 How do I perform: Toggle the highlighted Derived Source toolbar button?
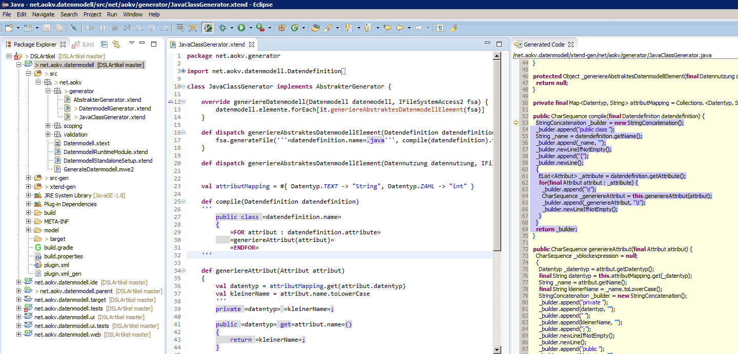click(x=208, y=28)
